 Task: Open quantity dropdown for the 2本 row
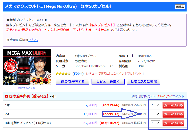pos(155,114)
